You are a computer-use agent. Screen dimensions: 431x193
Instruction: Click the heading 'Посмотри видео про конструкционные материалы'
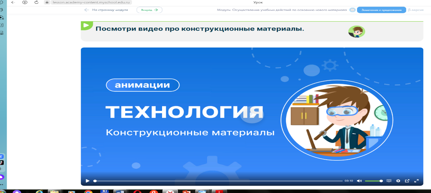pos(200,29)
